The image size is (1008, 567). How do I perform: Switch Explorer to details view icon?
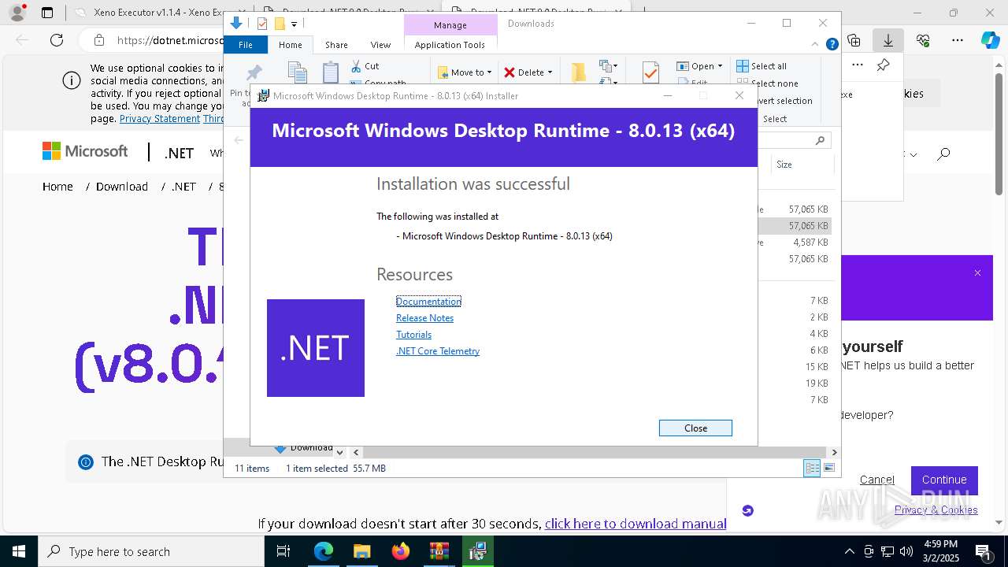(812, 469)
